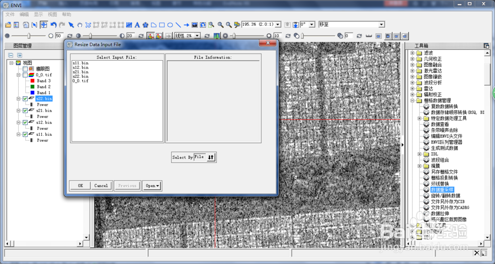
Task: Select the Band 3 red band entry
Action: pos(44,81)
